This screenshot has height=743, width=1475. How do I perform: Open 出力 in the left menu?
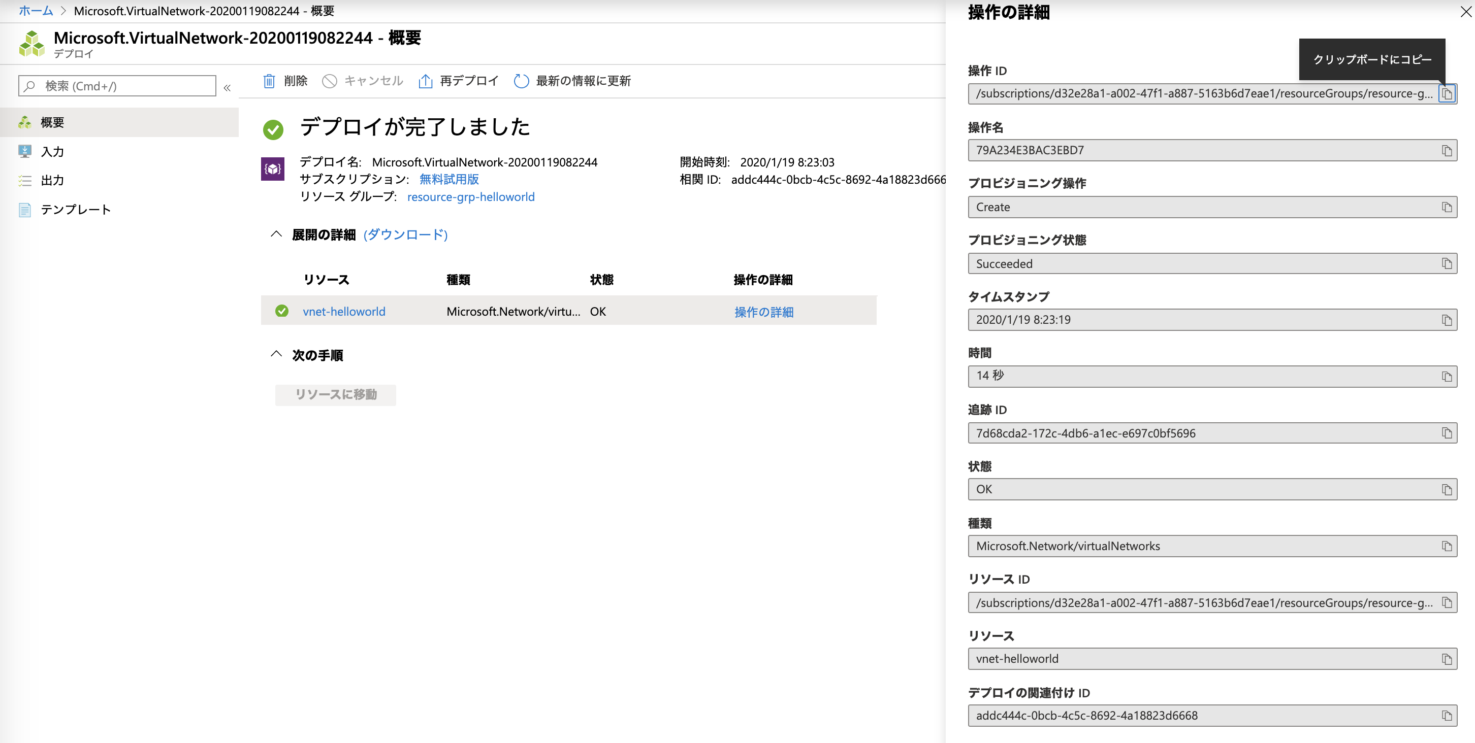coord(119,181)
